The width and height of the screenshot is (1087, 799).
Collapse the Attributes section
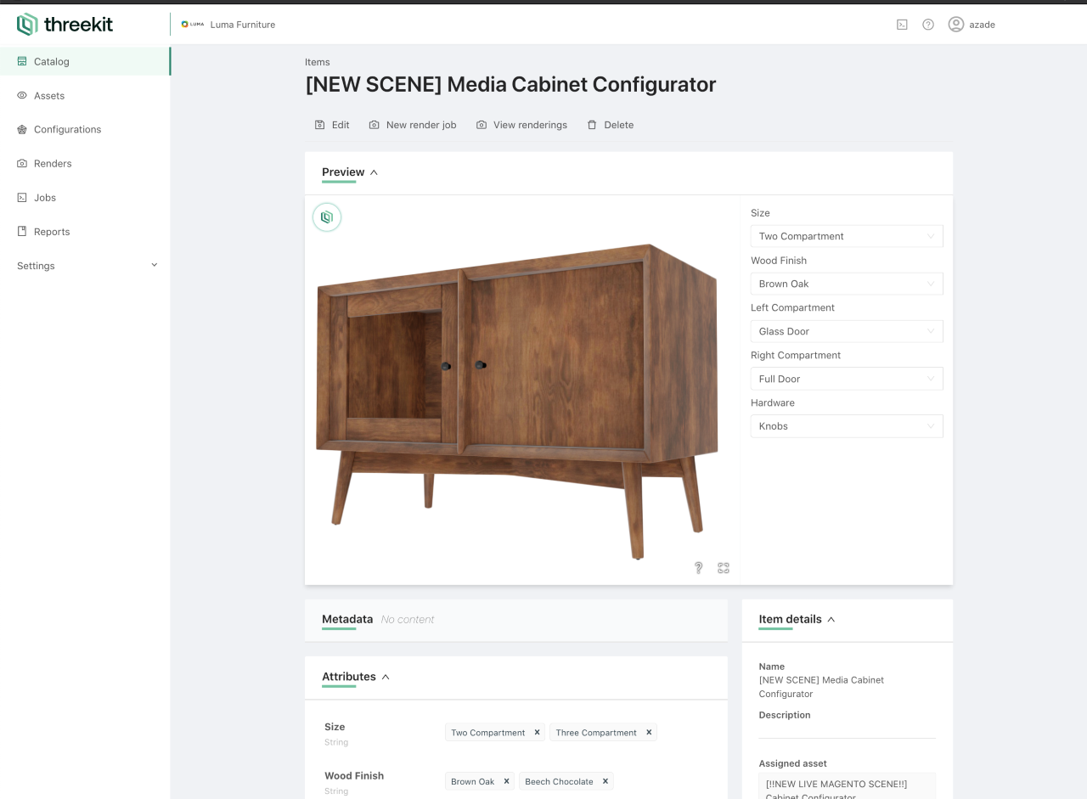pyautogui.click(x=386, y=677)
